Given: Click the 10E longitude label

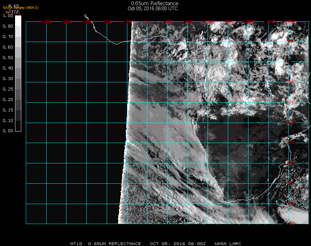Looking at the screenshot, I should click(x=190, y=22).
